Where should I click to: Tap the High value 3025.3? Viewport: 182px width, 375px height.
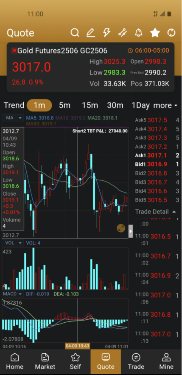pyautogui.click(x=115, y=62)
